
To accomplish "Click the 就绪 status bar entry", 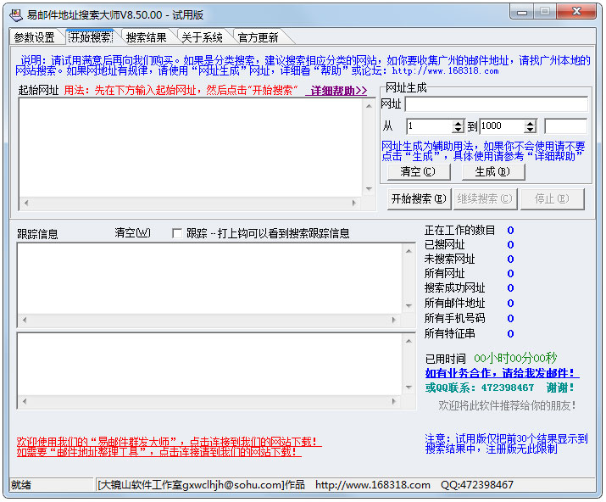I will [52, 485].
